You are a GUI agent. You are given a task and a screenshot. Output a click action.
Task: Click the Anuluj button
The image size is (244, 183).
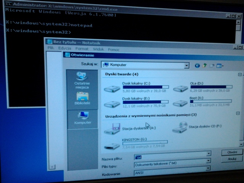(x=232, y=159)
